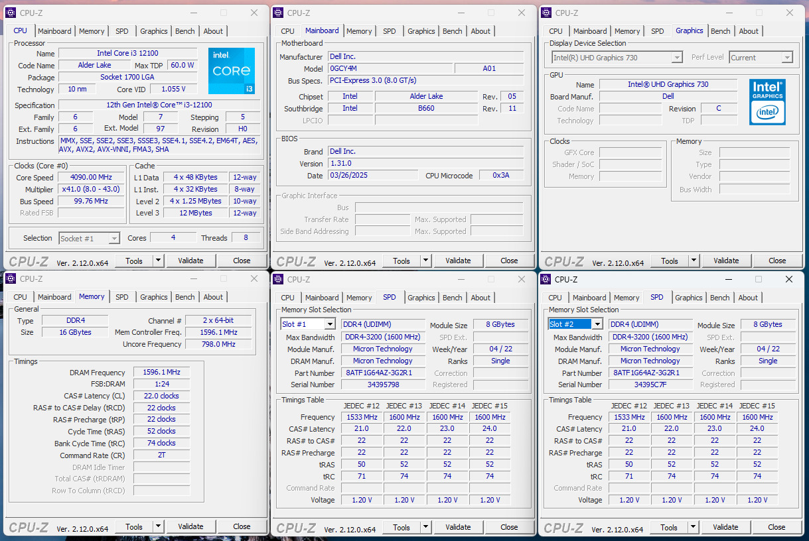Screen dimensions: 809x541
Task: Click the CAS# Latency 22.0 clocks value
Action: pos(161,396)
